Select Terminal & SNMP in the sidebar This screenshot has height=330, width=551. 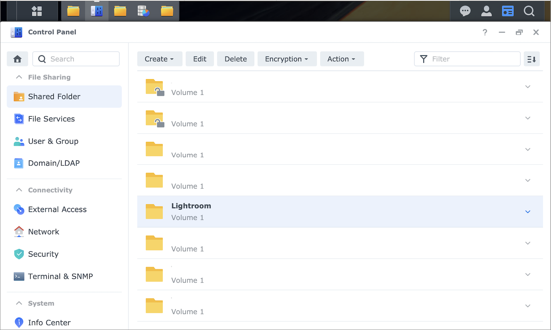pyautogui.click(x=60, y=276)
